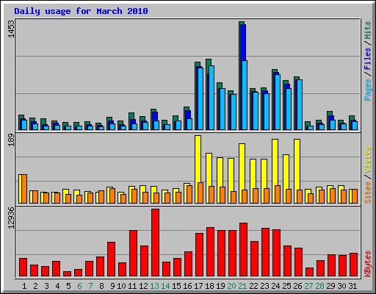This screenshot has width=376, height=294.
Task: Click day 11 on the x-axis
Action: pyautogui.click(x=132, y=286)
